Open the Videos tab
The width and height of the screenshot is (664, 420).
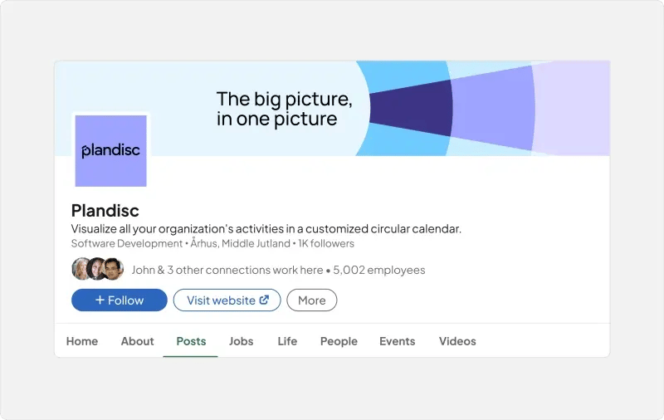tap(457, 341)
